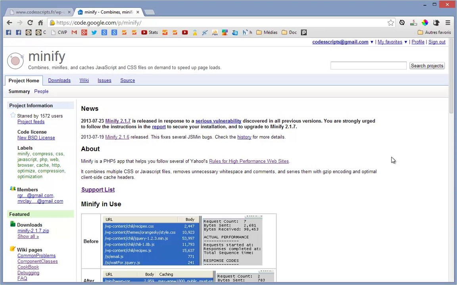Image resolution: width=457 pixels, height=285 pixels.
Task: Click the padlock warning icon in address bar
Action: tap(52, 23)
